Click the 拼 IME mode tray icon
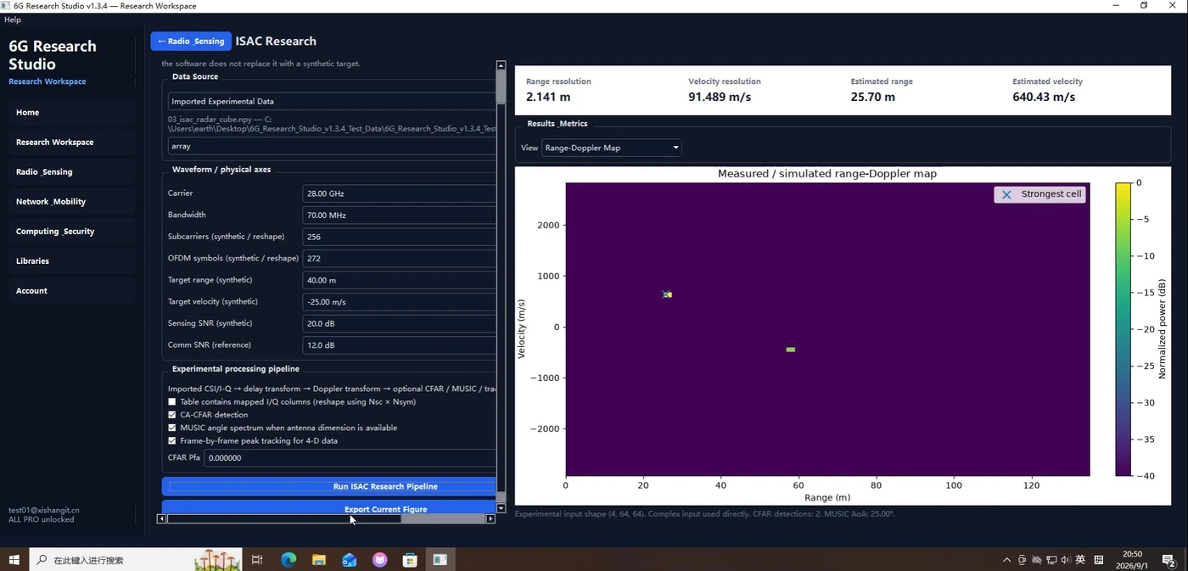 1099,560
